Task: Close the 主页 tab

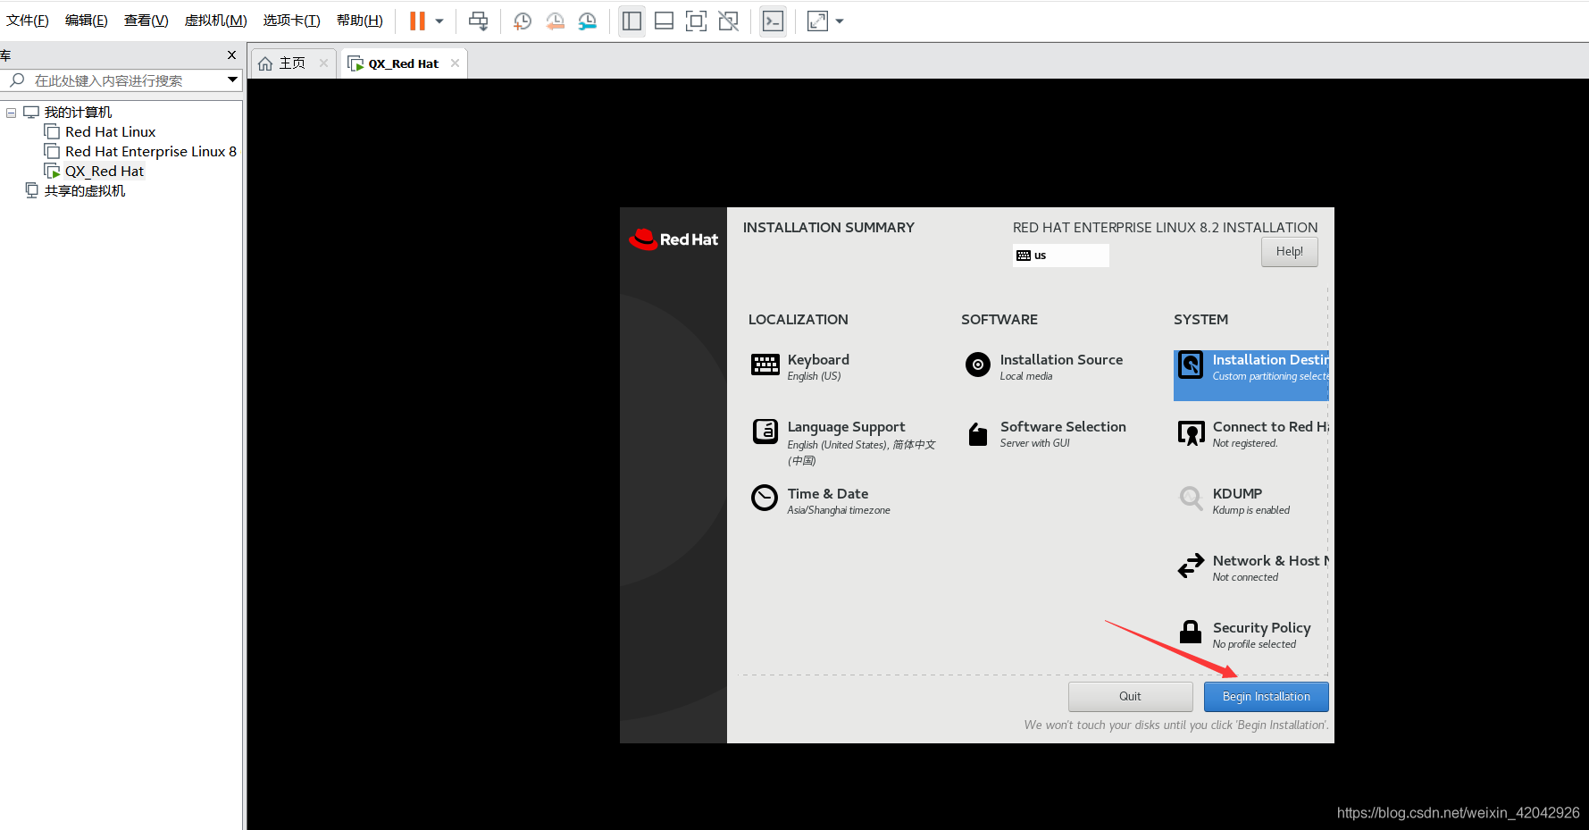Action: (x=323, y=63)
